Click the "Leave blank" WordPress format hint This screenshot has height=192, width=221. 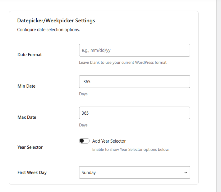pos(123,62)
